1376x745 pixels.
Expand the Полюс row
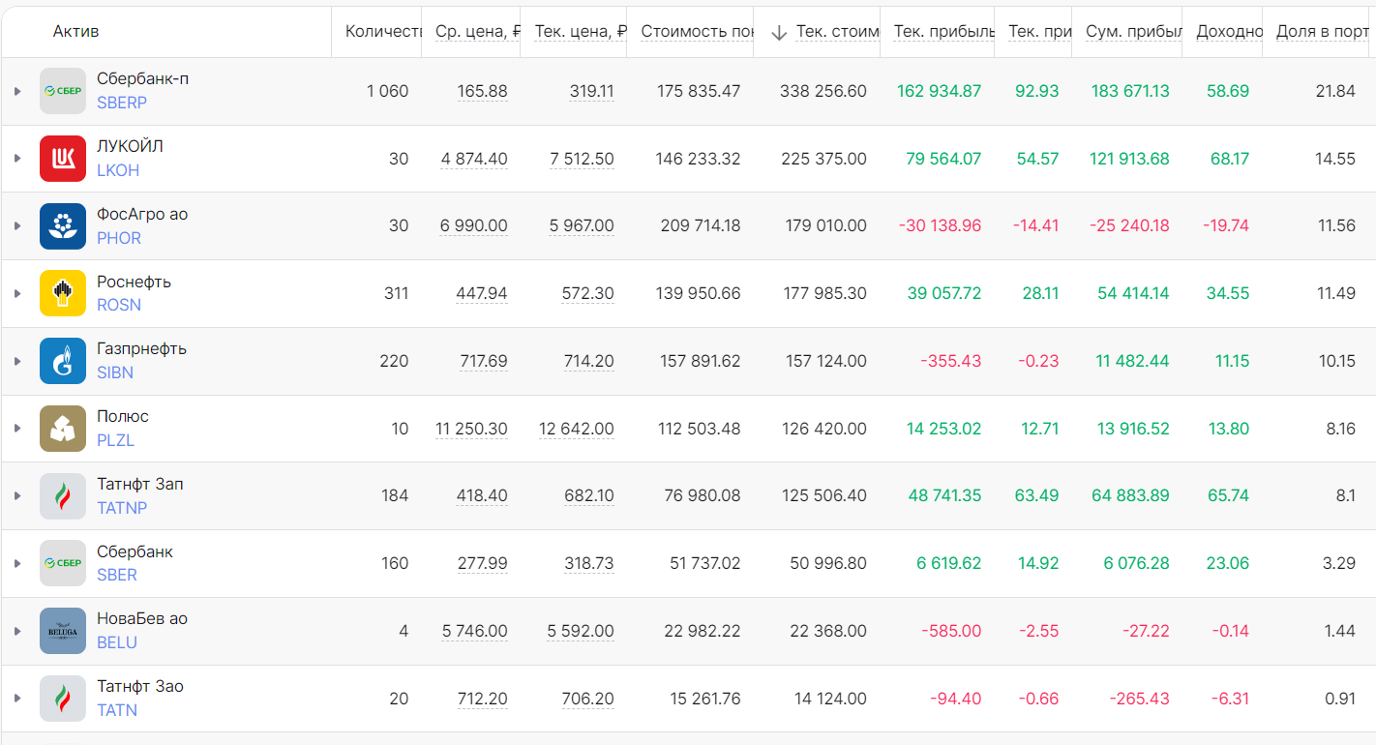pos(17,429)
